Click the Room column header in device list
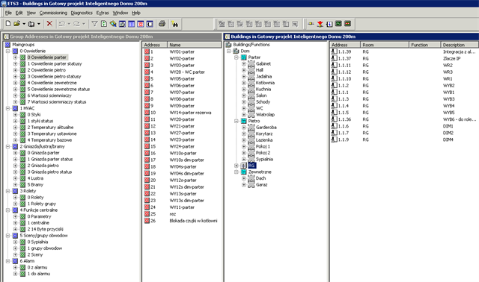The width and height of the screenshot is (479, 282). tap(385, 45)
